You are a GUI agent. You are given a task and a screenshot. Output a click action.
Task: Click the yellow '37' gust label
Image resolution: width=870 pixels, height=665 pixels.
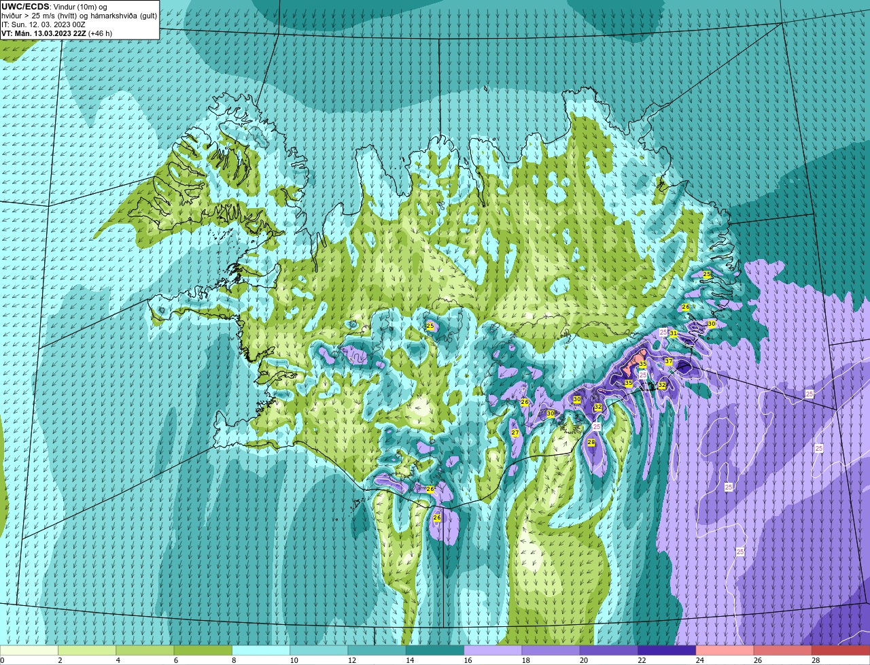[x=669, y=361]
